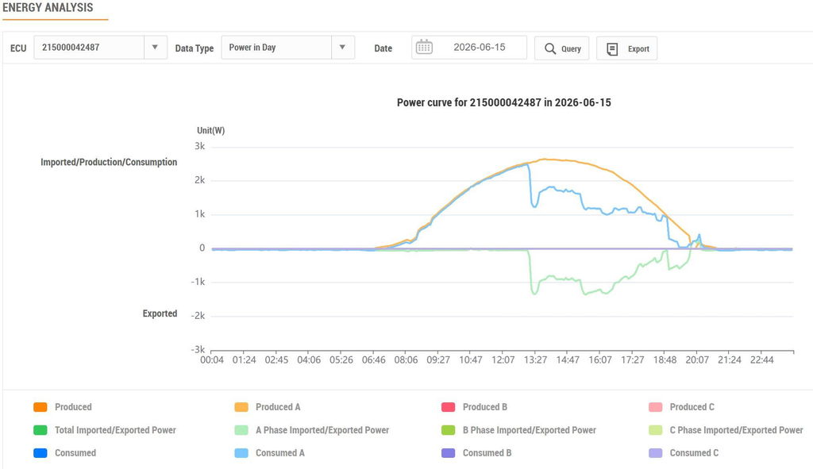Image resolution: width=813 pixels, height=469 pixels.
Task: Open the calendar icon in Date field
Action: [x=424, y=47]
